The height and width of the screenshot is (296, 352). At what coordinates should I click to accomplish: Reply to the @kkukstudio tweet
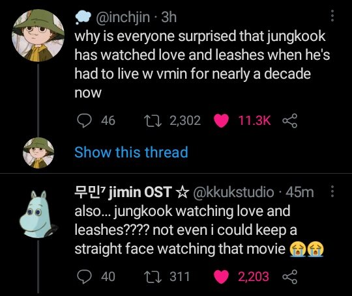[84, 276]
